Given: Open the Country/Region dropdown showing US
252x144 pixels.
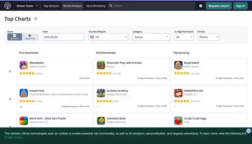Looking at the screenshot, I should coord(108,37).
